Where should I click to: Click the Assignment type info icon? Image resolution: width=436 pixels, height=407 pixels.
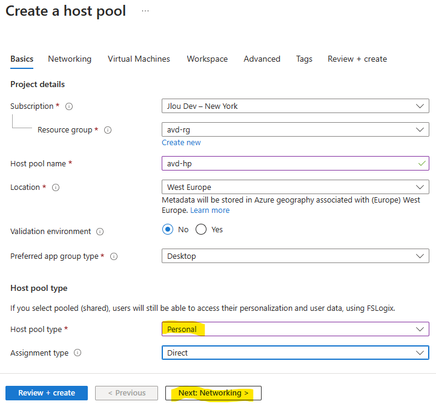point(78,353)
